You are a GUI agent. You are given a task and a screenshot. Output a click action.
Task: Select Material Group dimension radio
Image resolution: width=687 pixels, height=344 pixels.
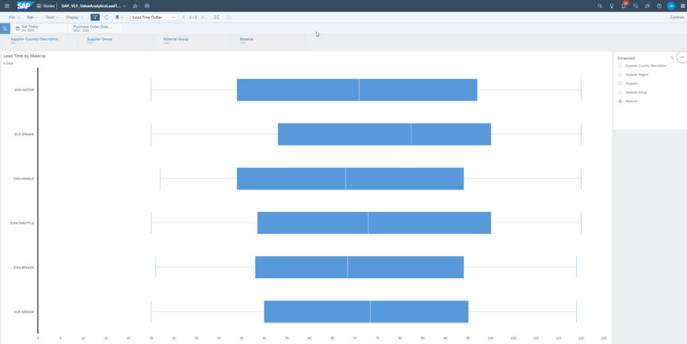click(x=620, y=93)
